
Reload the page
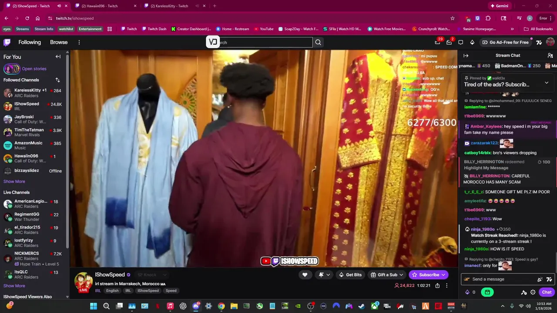click(x=27, y=18)
